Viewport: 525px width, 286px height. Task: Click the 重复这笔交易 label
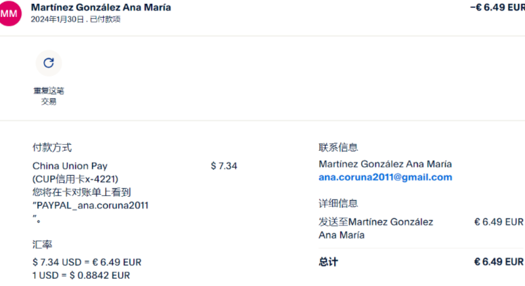coord(49,96)
